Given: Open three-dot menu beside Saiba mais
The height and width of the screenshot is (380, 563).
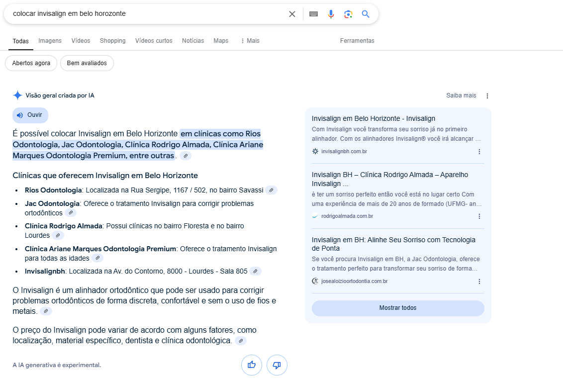Looking at the screenshot, I should [487, 96].
